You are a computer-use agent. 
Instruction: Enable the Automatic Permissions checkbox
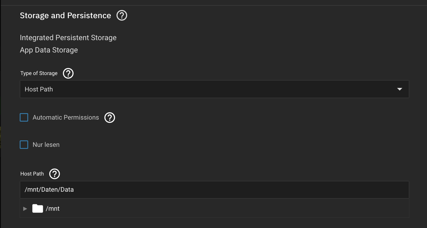(24, 118)
